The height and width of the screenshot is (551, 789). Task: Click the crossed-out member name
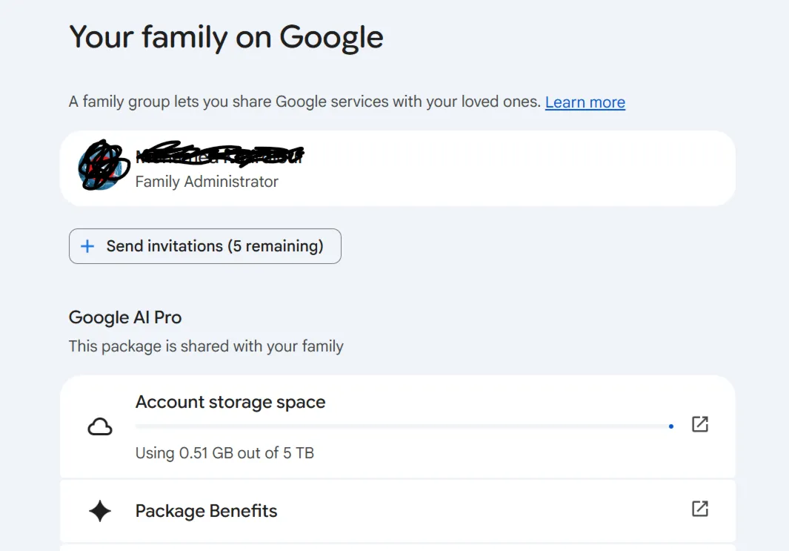click(x=219, y=154)
